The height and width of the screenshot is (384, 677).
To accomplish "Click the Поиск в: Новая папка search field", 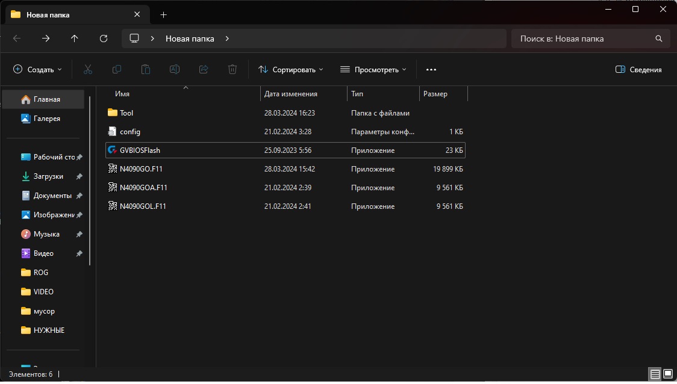I will [590, 39].
